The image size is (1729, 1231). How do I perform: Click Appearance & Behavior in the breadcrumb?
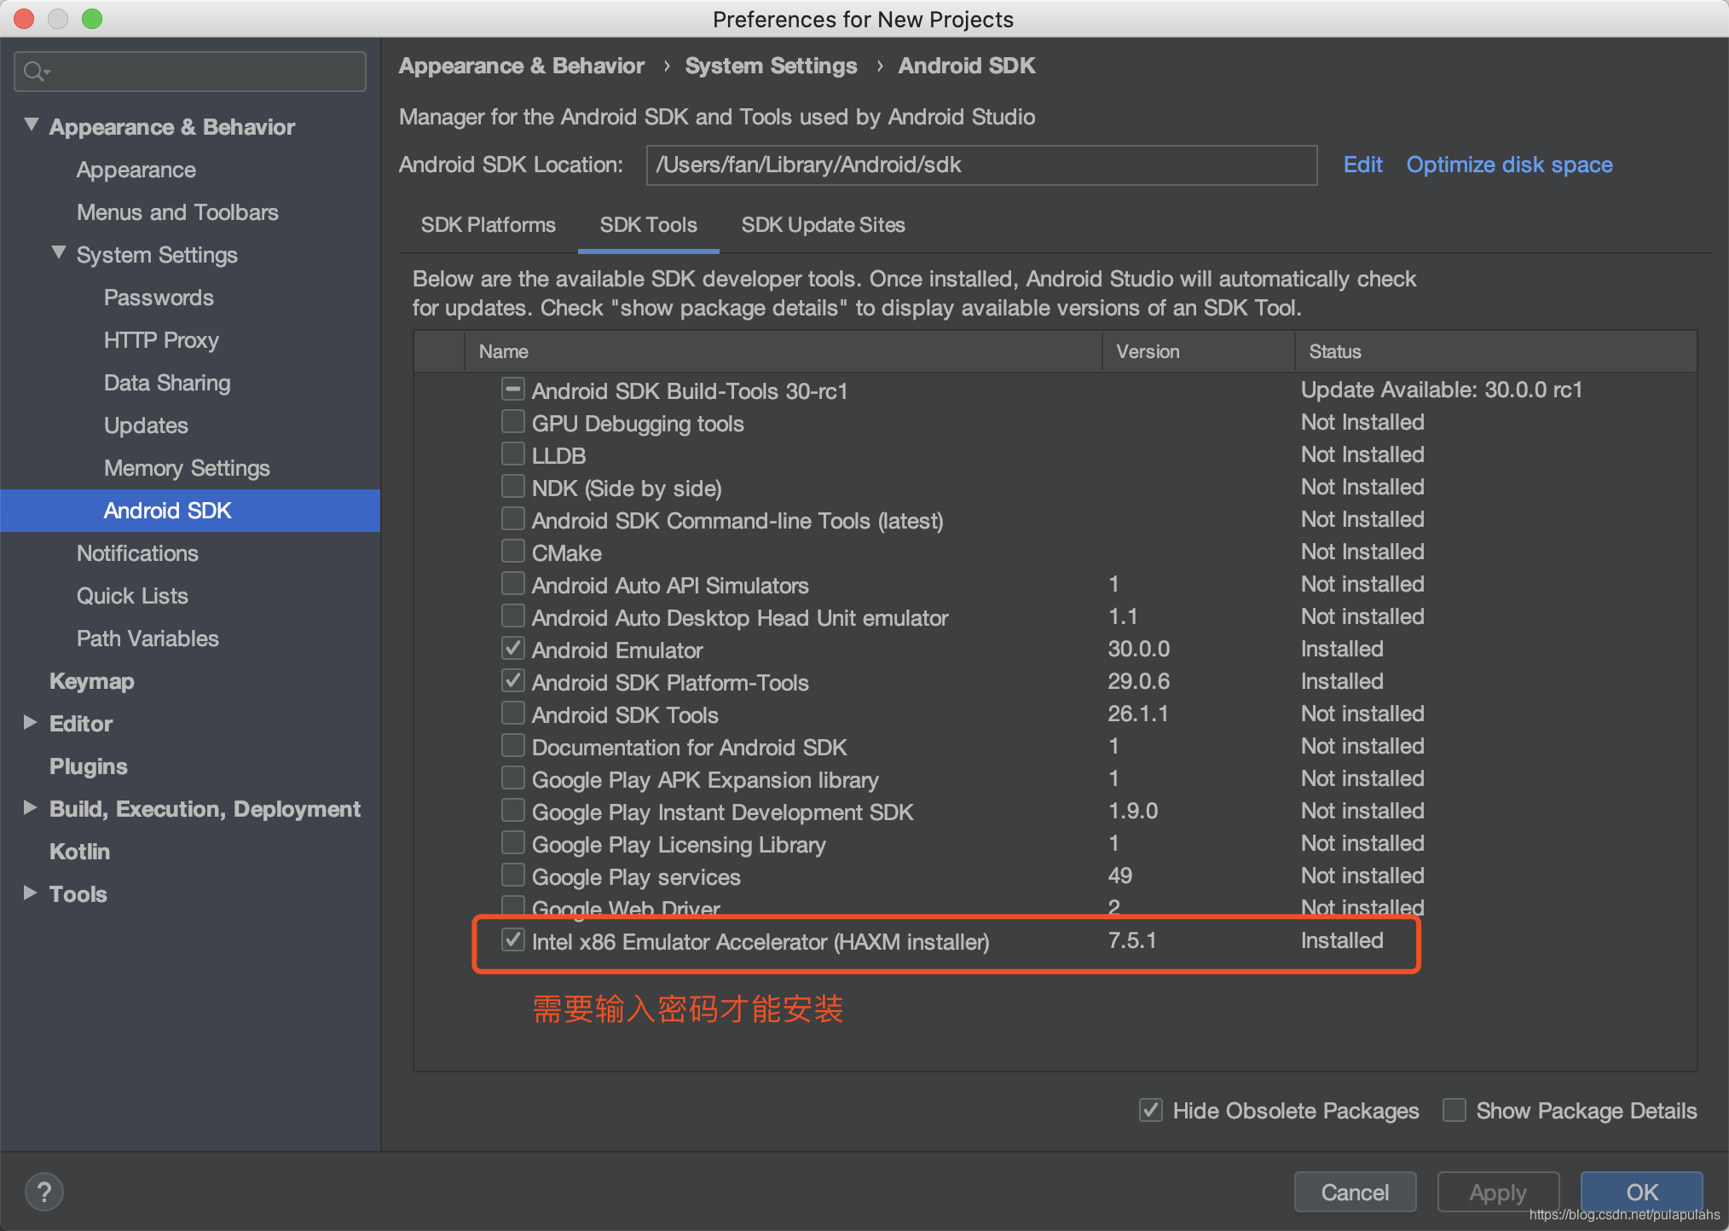tap(522, 66)
